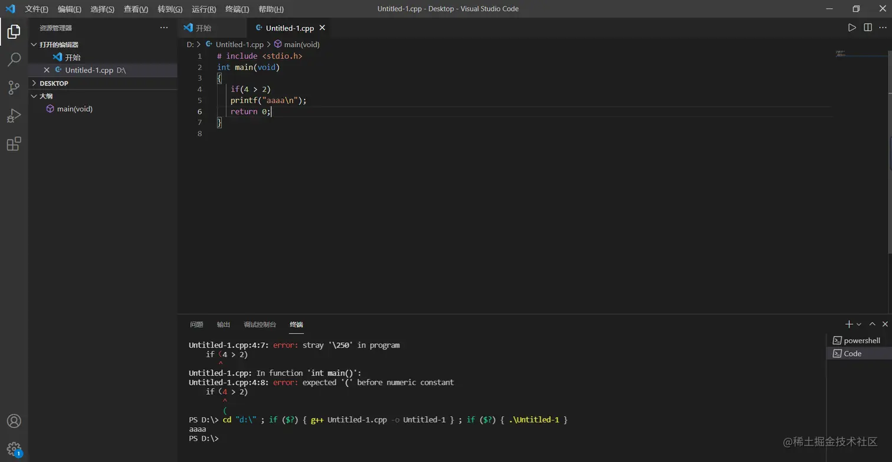Click the main(void) breadcrumb segment
Image resolution: width=892 pixels, height=462 pixels.
click(297, 45)
